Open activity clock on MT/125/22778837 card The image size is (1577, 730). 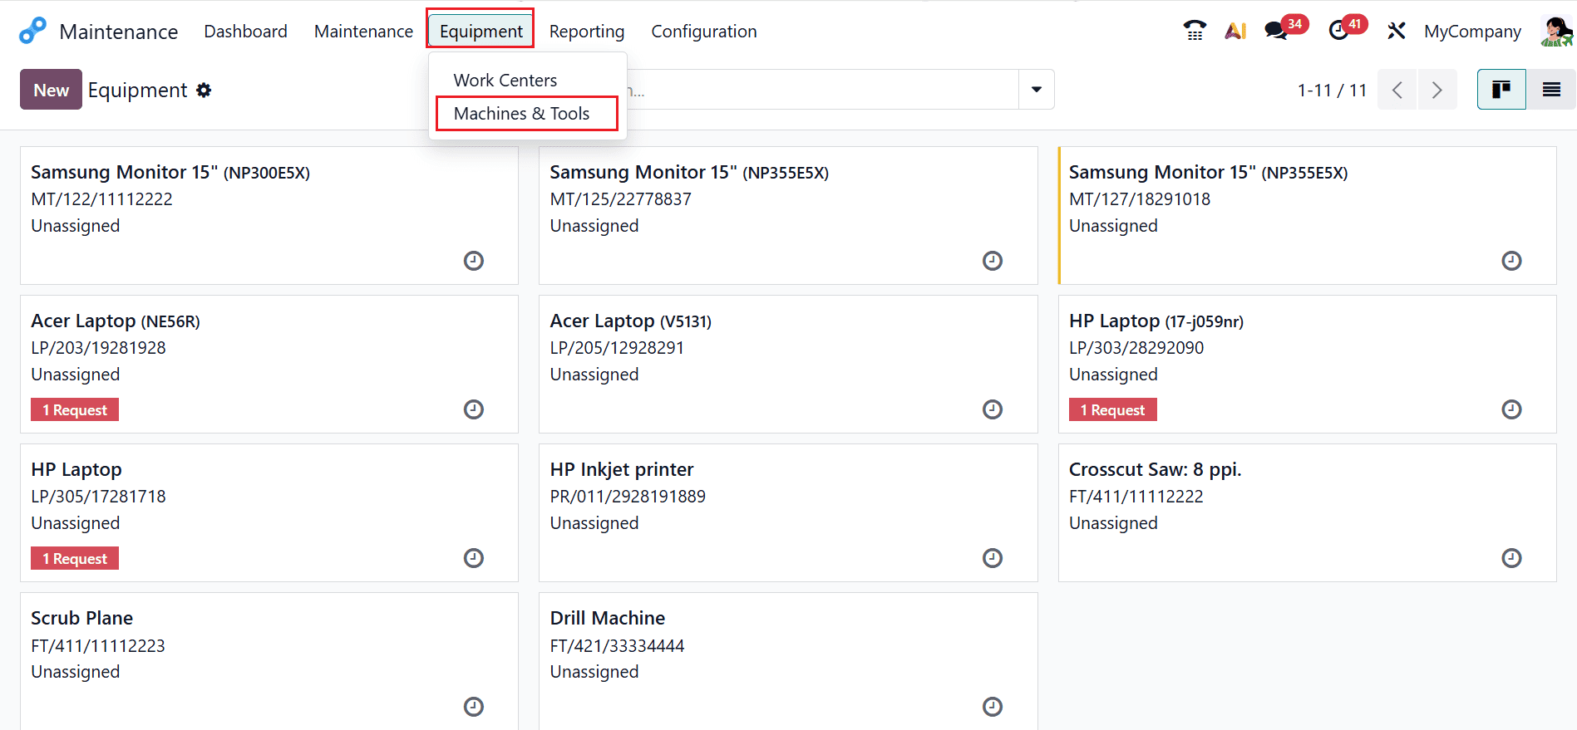point(993,261)
